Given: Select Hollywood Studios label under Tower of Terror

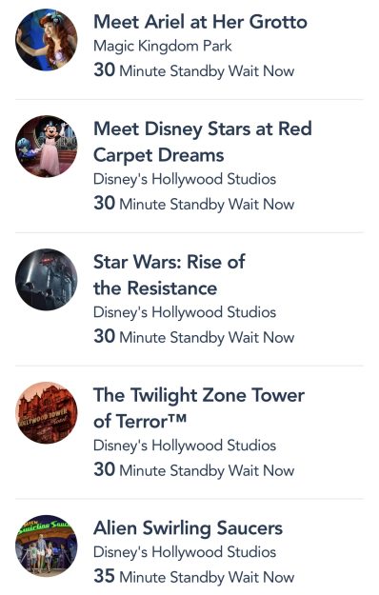Looking at the screenshot, I should (x=185, y=446).
